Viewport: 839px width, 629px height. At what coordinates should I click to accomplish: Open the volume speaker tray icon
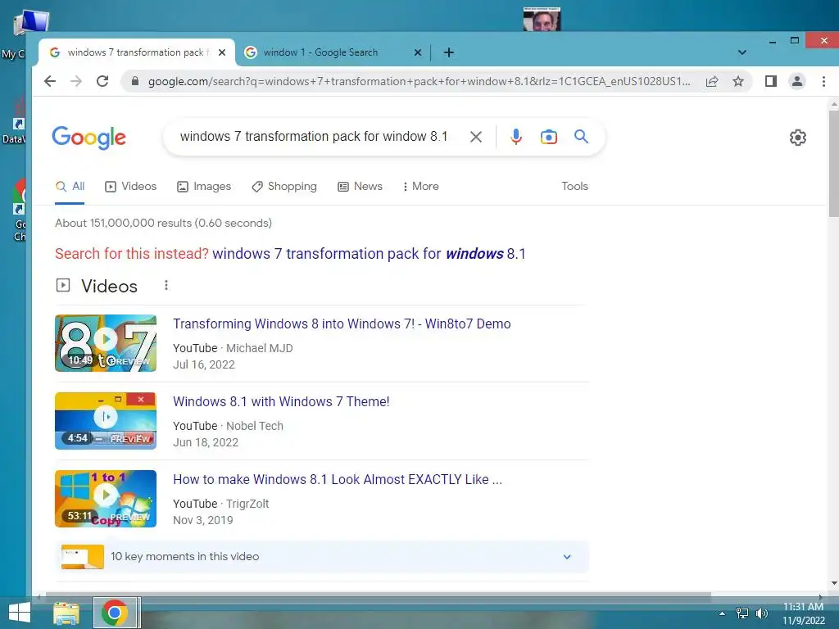click(x=761, y=613)
